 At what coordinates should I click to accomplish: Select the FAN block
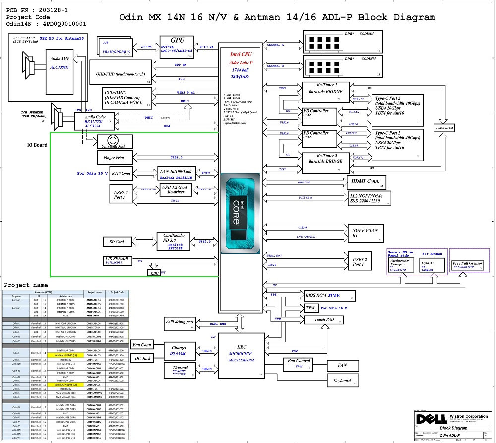pyautogui.click(x=343, y=366)
